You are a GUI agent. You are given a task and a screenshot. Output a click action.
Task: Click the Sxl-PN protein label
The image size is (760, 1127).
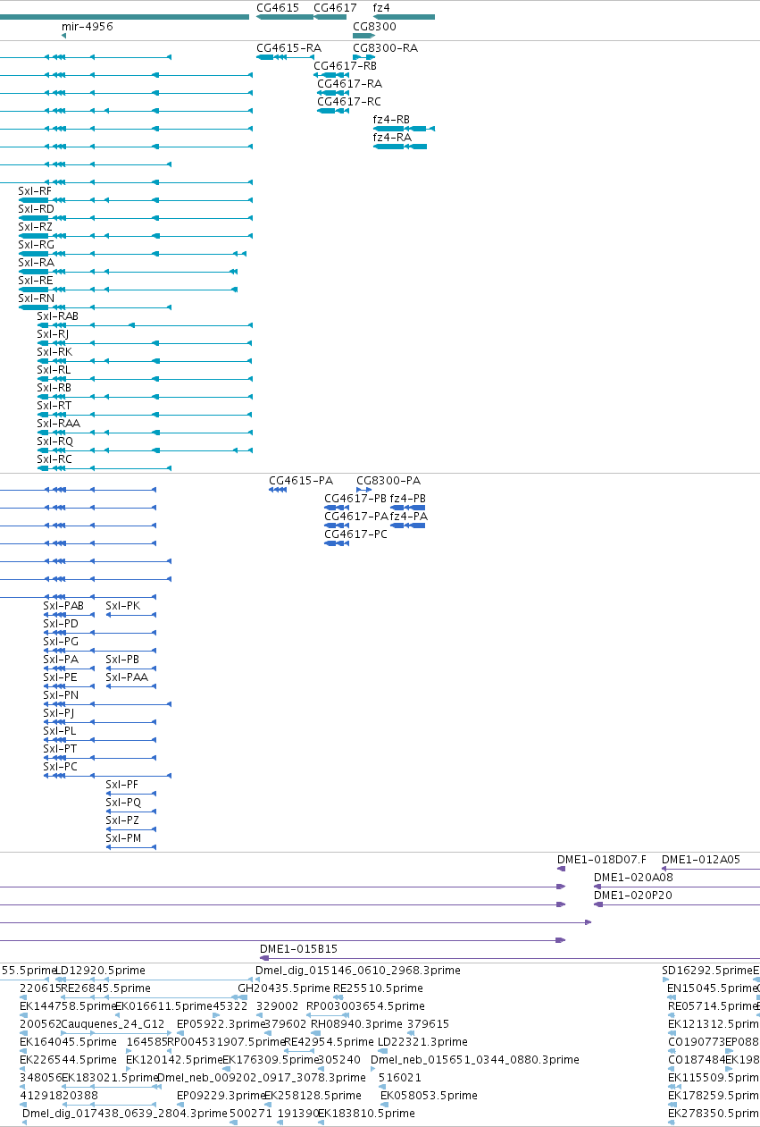(x=61, y=695)
